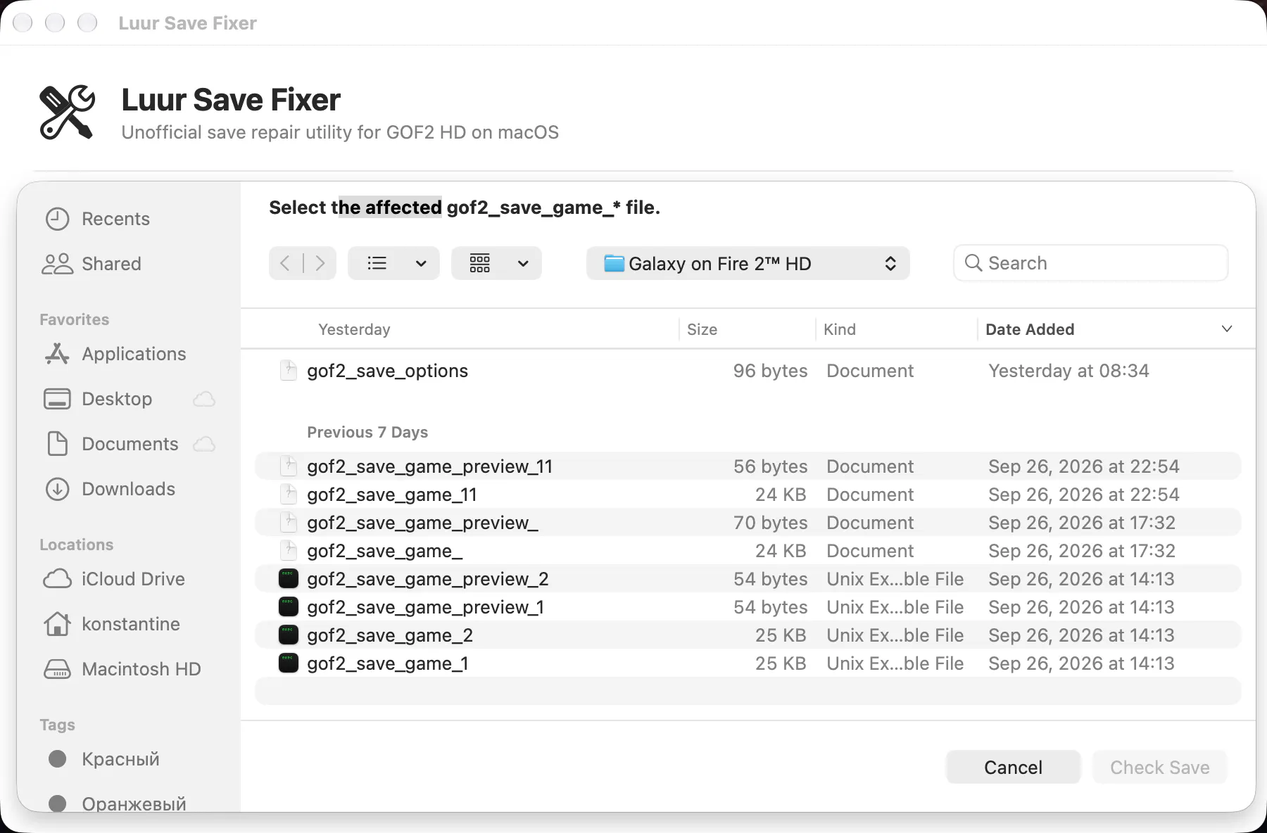1267x833 pixels.
Task: Click the Previous 7 Days group header
Action: pyautogui.click(x=367, y=432)
